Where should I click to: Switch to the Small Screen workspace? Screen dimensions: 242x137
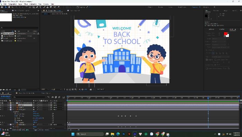point(182,7)
